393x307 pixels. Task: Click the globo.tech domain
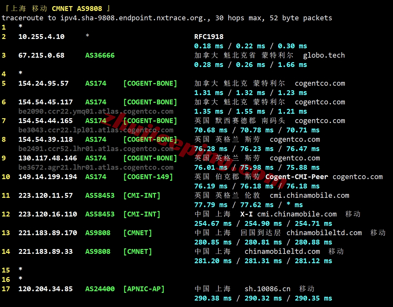pos(324,55)
